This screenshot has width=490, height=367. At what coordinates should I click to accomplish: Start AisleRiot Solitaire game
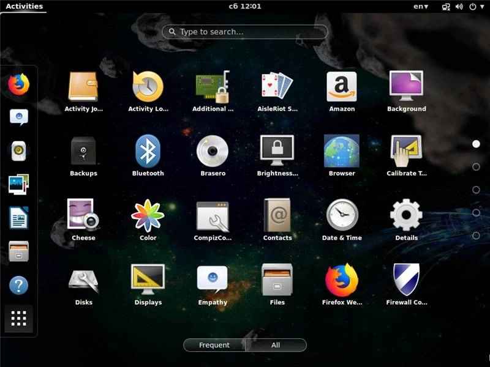[277, 91]
